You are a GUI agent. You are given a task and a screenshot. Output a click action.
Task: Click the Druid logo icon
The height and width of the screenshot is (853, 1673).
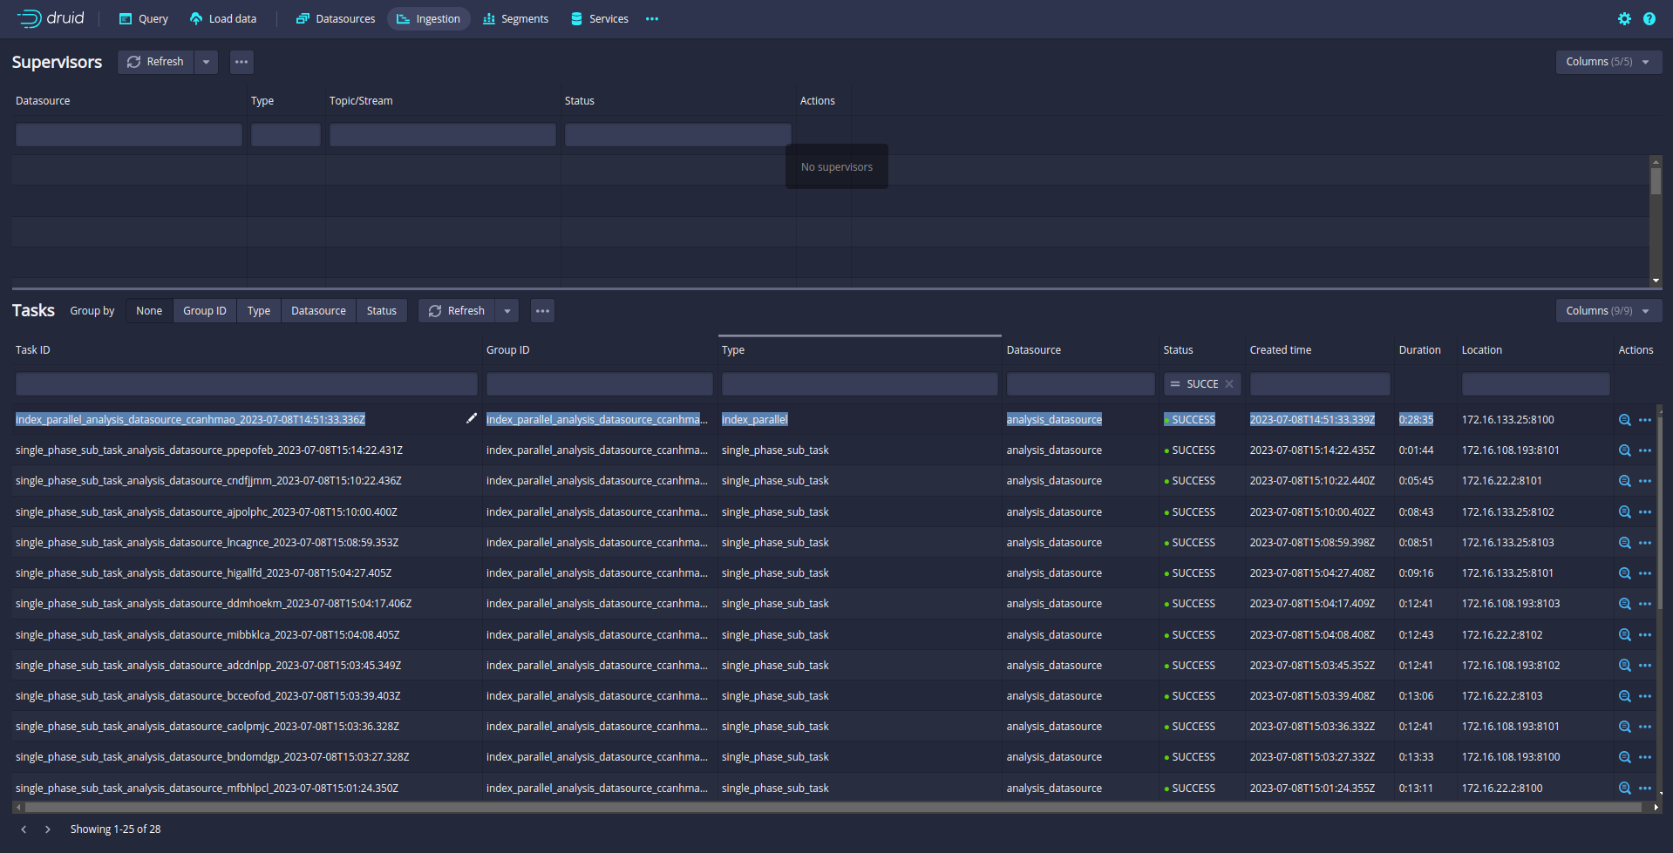29,18
